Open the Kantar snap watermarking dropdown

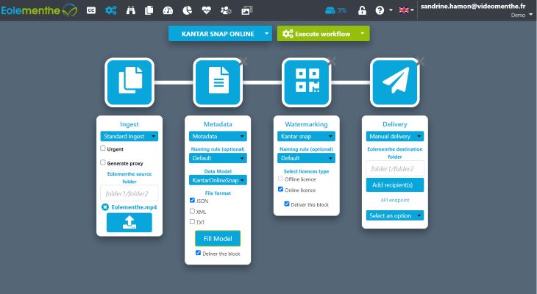pyautogui.click(x=306, y=136)
